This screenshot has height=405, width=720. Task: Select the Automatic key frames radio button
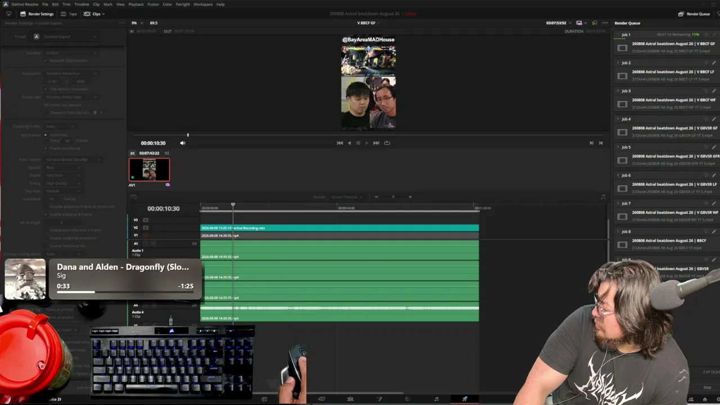point(47,135)
